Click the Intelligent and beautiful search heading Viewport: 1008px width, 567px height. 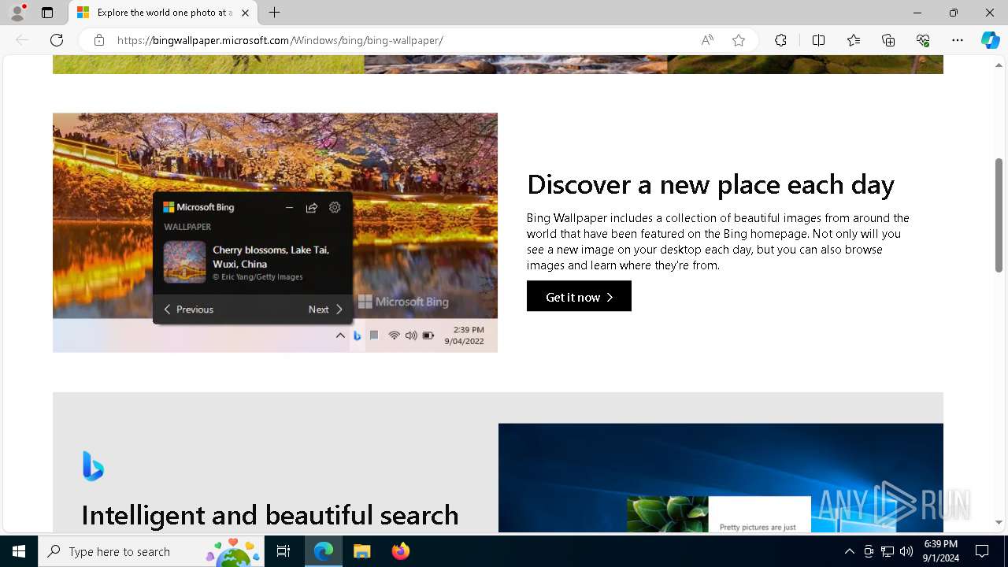270,515
